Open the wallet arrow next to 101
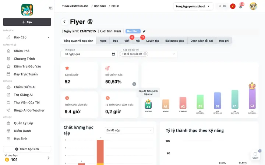 click(x=49, y=158)
